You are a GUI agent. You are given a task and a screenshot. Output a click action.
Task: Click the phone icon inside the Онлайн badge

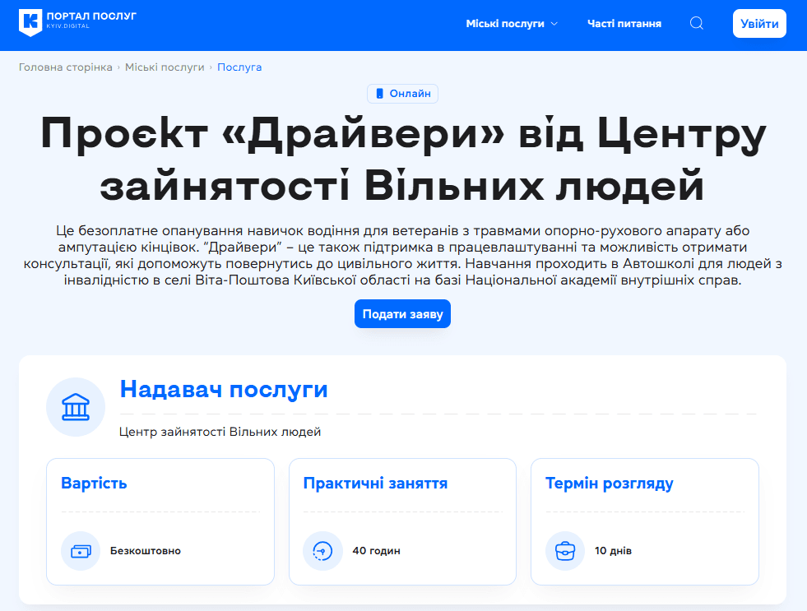tap(379, 93)
